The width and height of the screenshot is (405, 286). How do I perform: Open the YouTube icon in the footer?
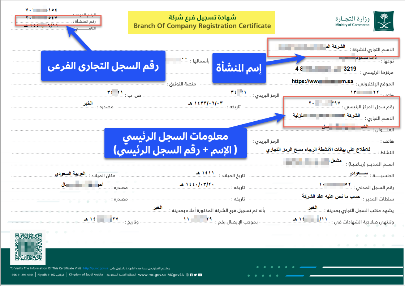[200, 275]
